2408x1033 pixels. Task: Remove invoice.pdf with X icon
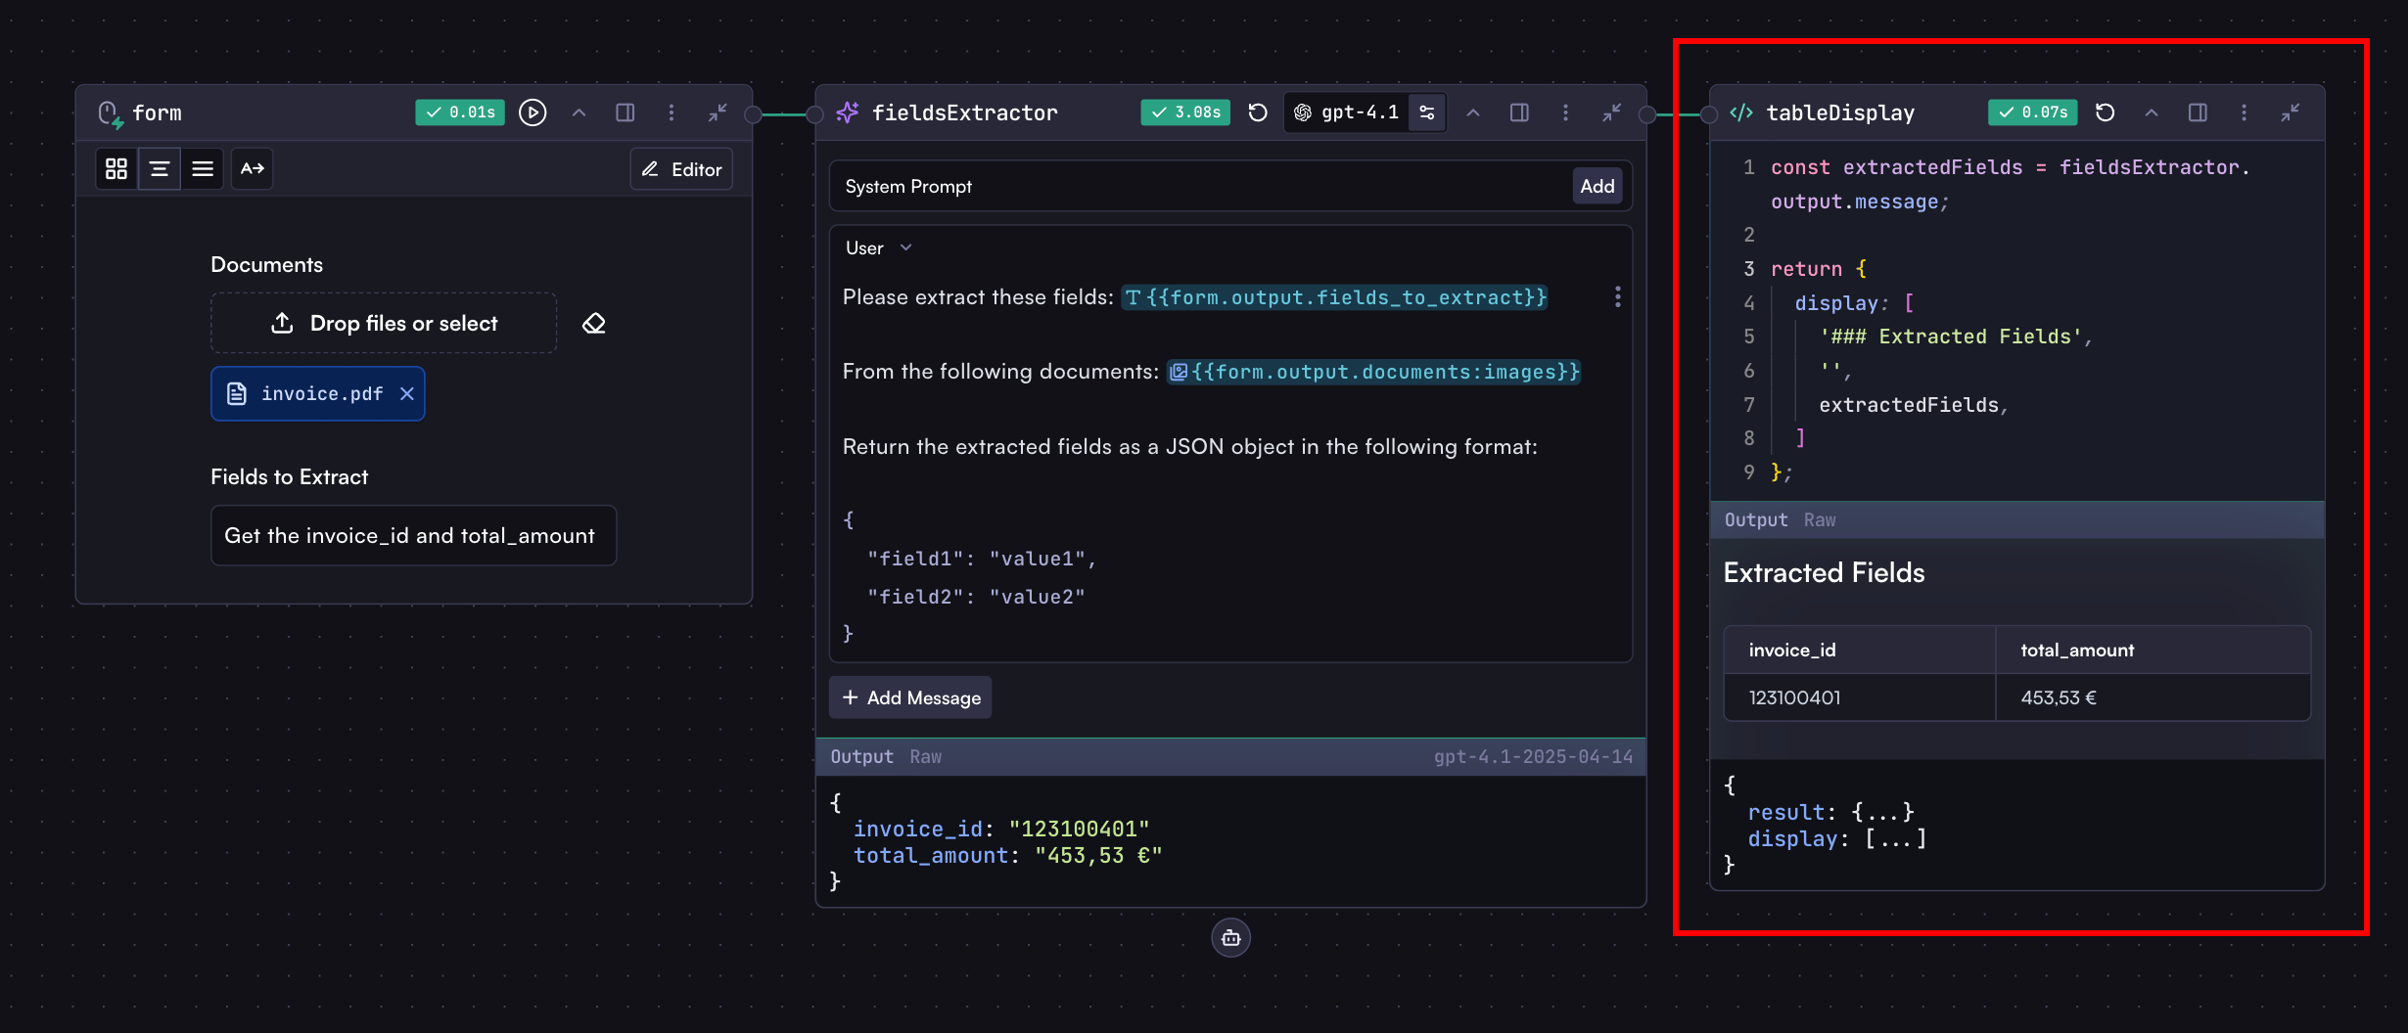tap(407, 393)
